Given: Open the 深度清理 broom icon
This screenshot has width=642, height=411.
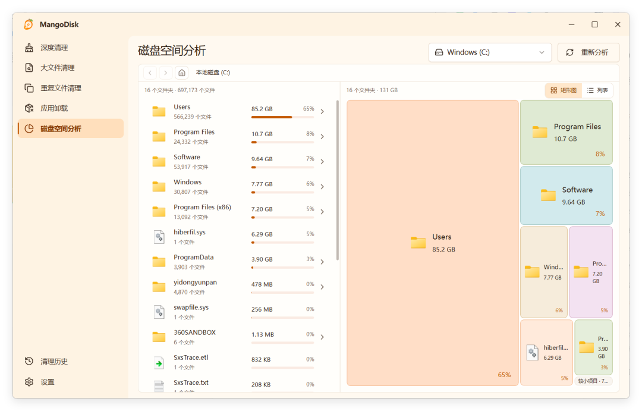Looking at the screenshot, I should coord(29,48).
